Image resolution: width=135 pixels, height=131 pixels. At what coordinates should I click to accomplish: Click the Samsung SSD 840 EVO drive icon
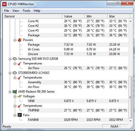click(x=15, y=59)
